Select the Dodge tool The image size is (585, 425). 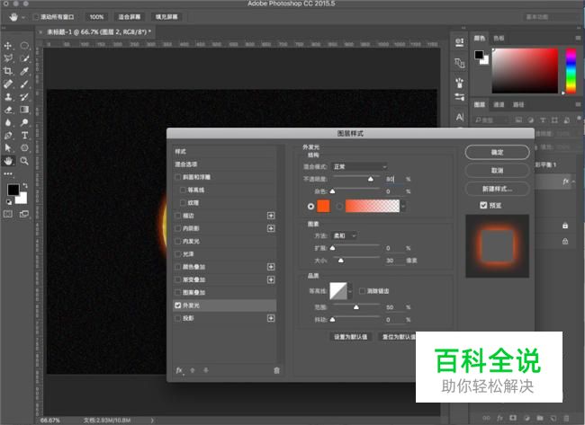24,122
